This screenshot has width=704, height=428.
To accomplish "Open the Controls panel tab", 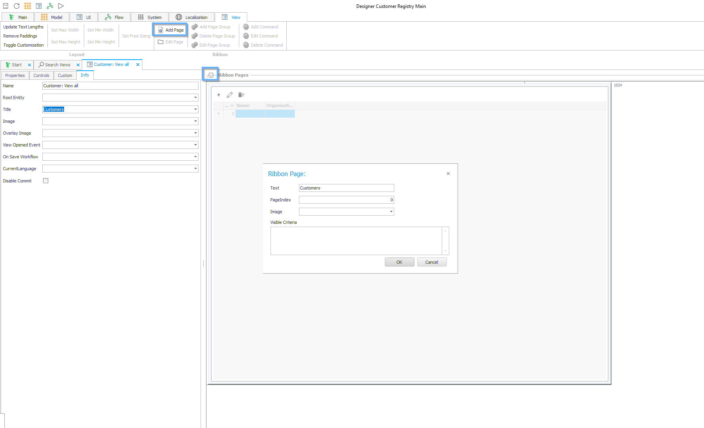I will pyautogui.click(x=42, y=75).
